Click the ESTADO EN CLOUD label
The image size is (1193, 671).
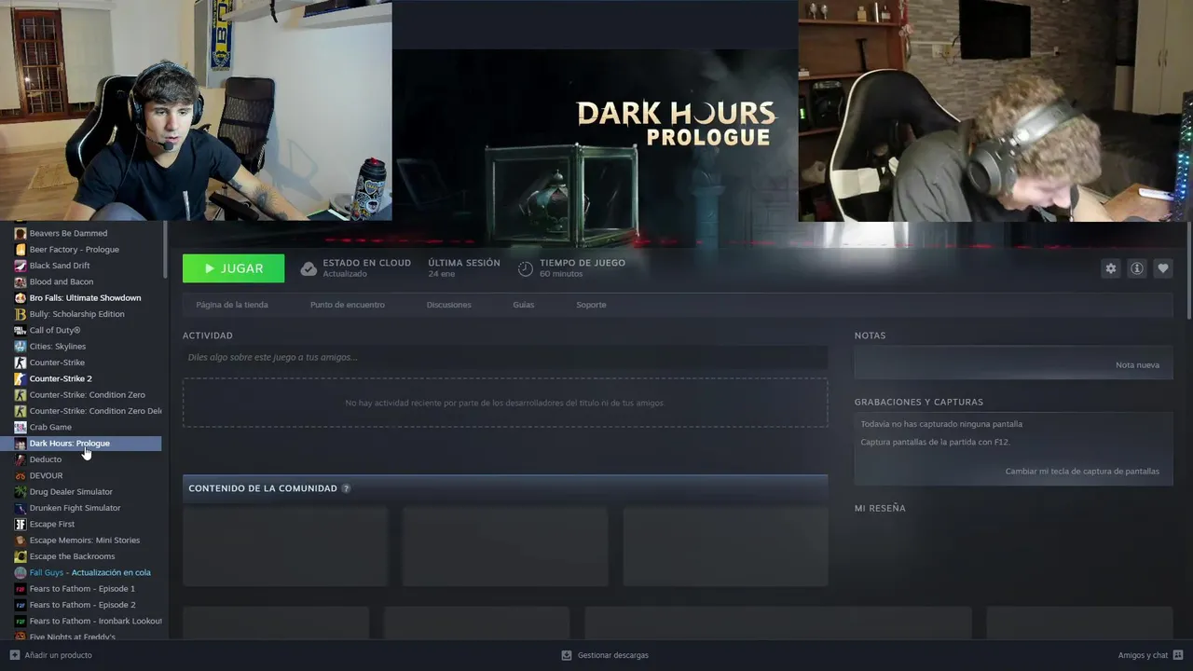point(367,263)
